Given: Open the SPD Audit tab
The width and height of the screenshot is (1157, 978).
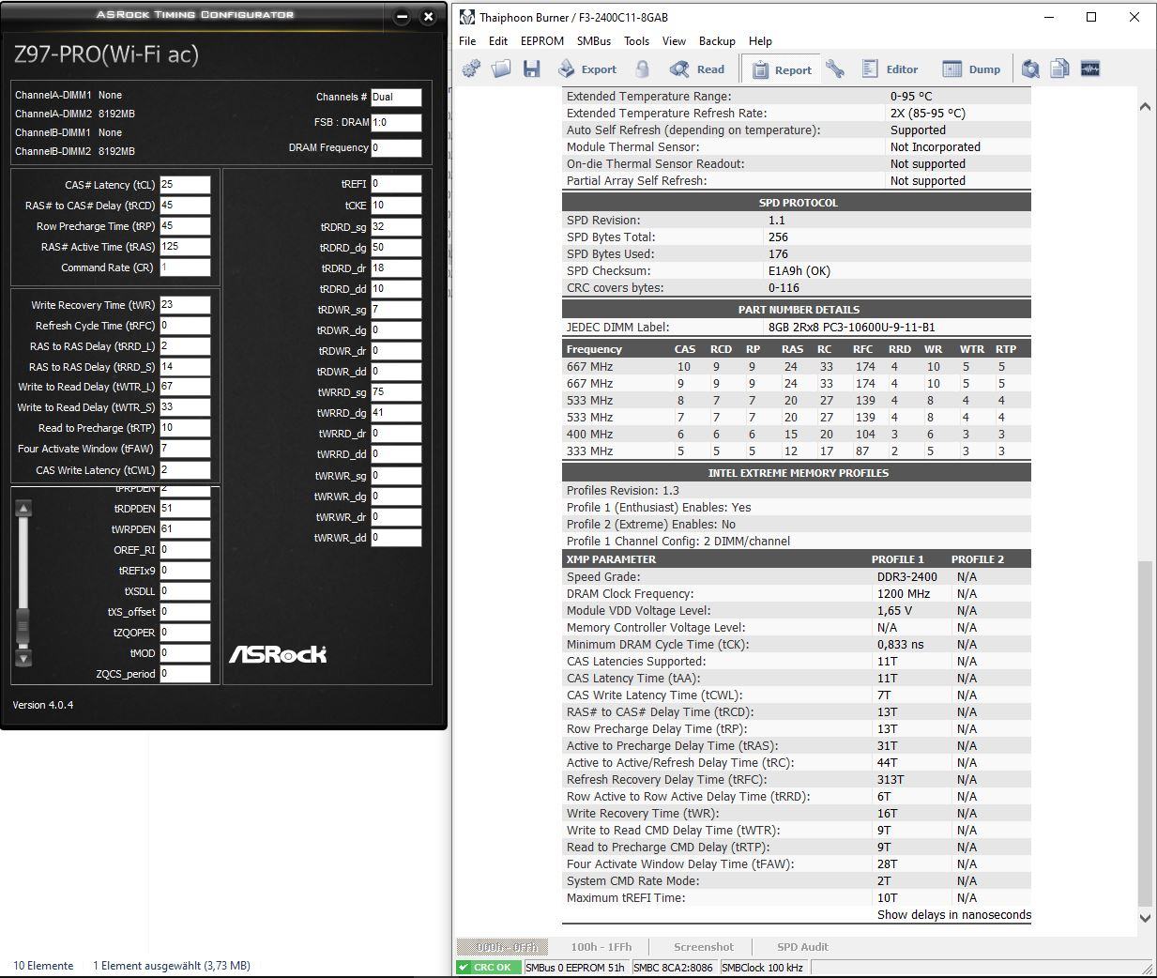Looking at the screenshot, I should 802,947.
